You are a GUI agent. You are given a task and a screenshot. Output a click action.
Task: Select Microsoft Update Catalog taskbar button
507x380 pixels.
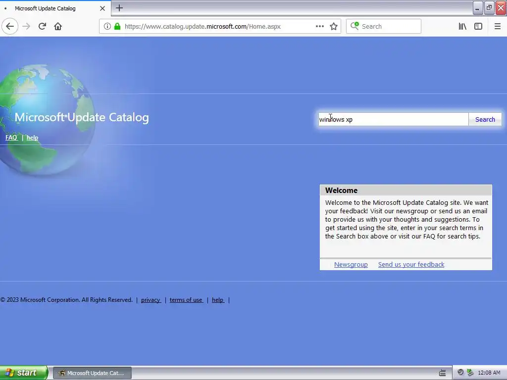[92, 373]
